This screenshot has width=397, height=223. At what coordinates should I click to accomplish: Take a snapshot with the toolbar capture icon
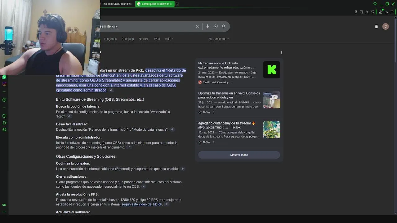[x=361, y=12]
